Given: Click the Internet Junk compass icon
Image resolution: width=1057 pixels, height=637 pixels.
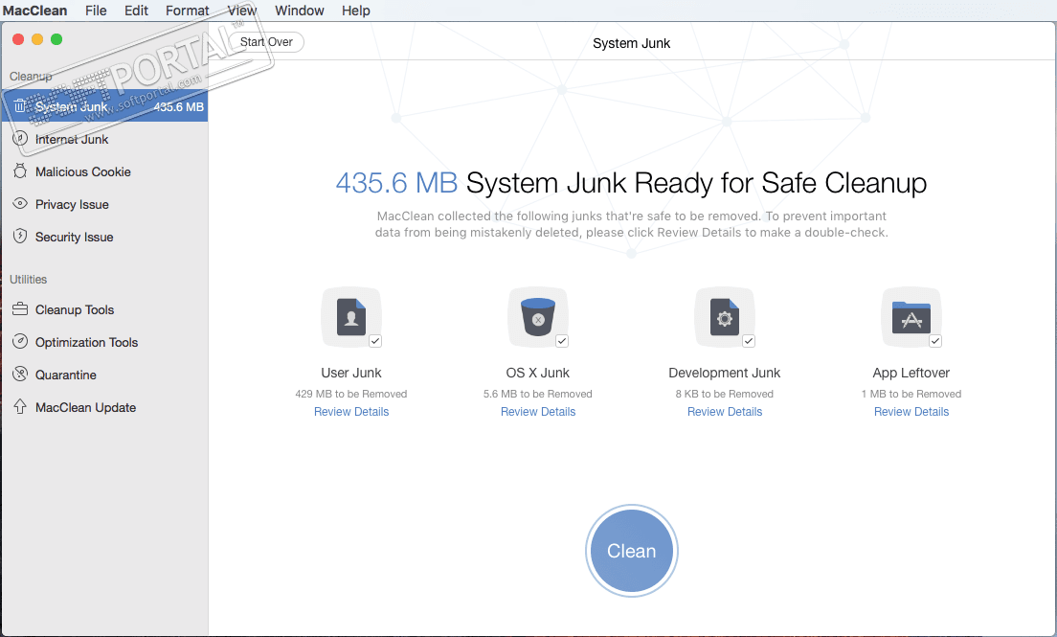Looking at the screenshot, I should (20, 138).
